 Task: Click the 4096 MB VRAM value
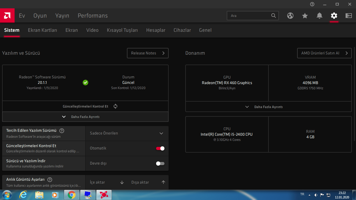pyautogui.click(x=310, y=83)
